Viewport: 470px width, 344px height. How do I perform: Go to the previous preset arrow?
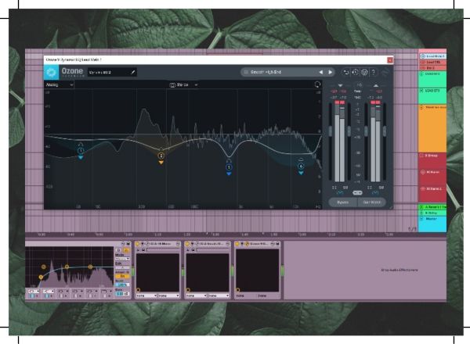tap(320, 72)
